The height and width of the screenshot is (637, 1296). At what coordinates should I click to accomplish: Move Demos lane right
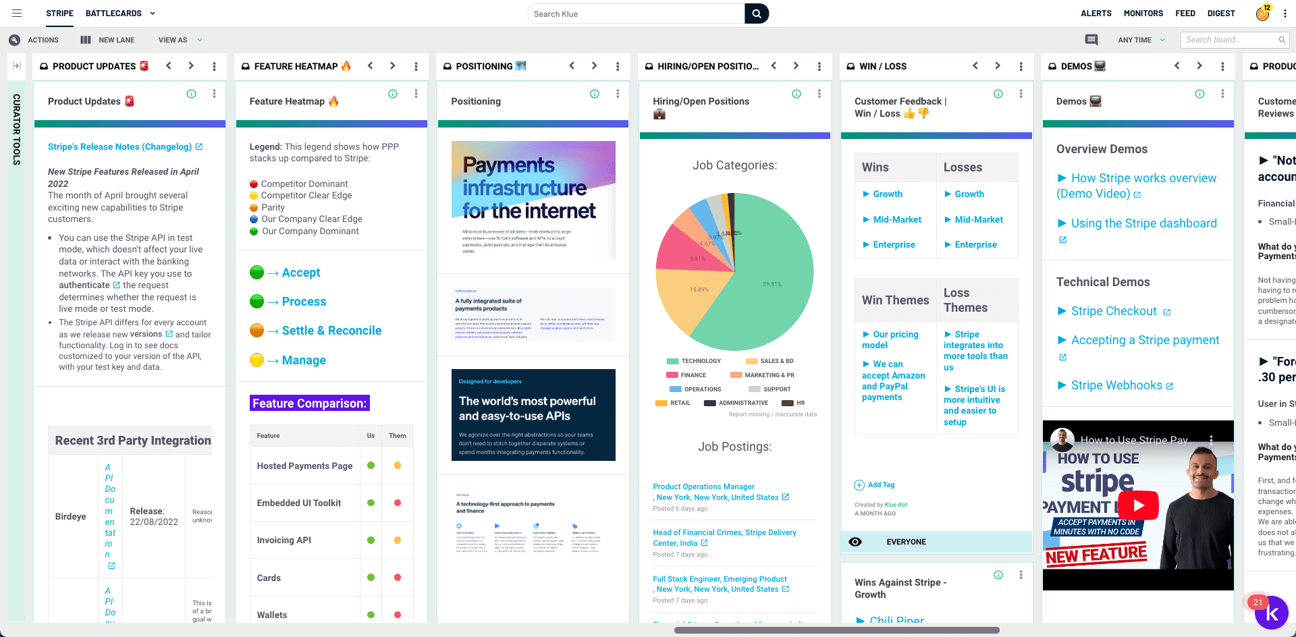[1199, 66]
